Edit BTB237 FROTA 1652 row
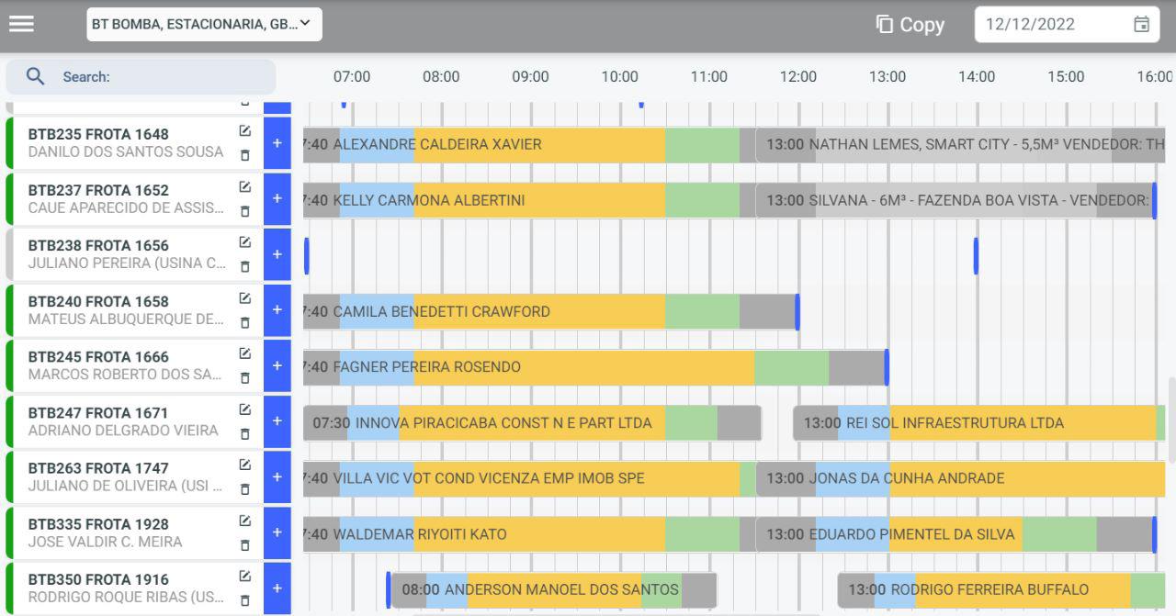 244,187
